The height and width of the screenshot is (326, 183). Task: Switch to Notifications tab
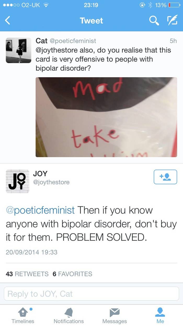click(x=68, y=316)
